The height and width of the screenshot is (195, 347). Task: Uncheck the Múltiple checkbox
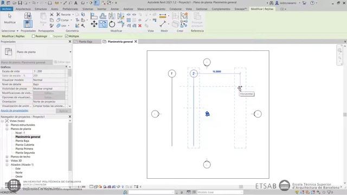[67, 36]
